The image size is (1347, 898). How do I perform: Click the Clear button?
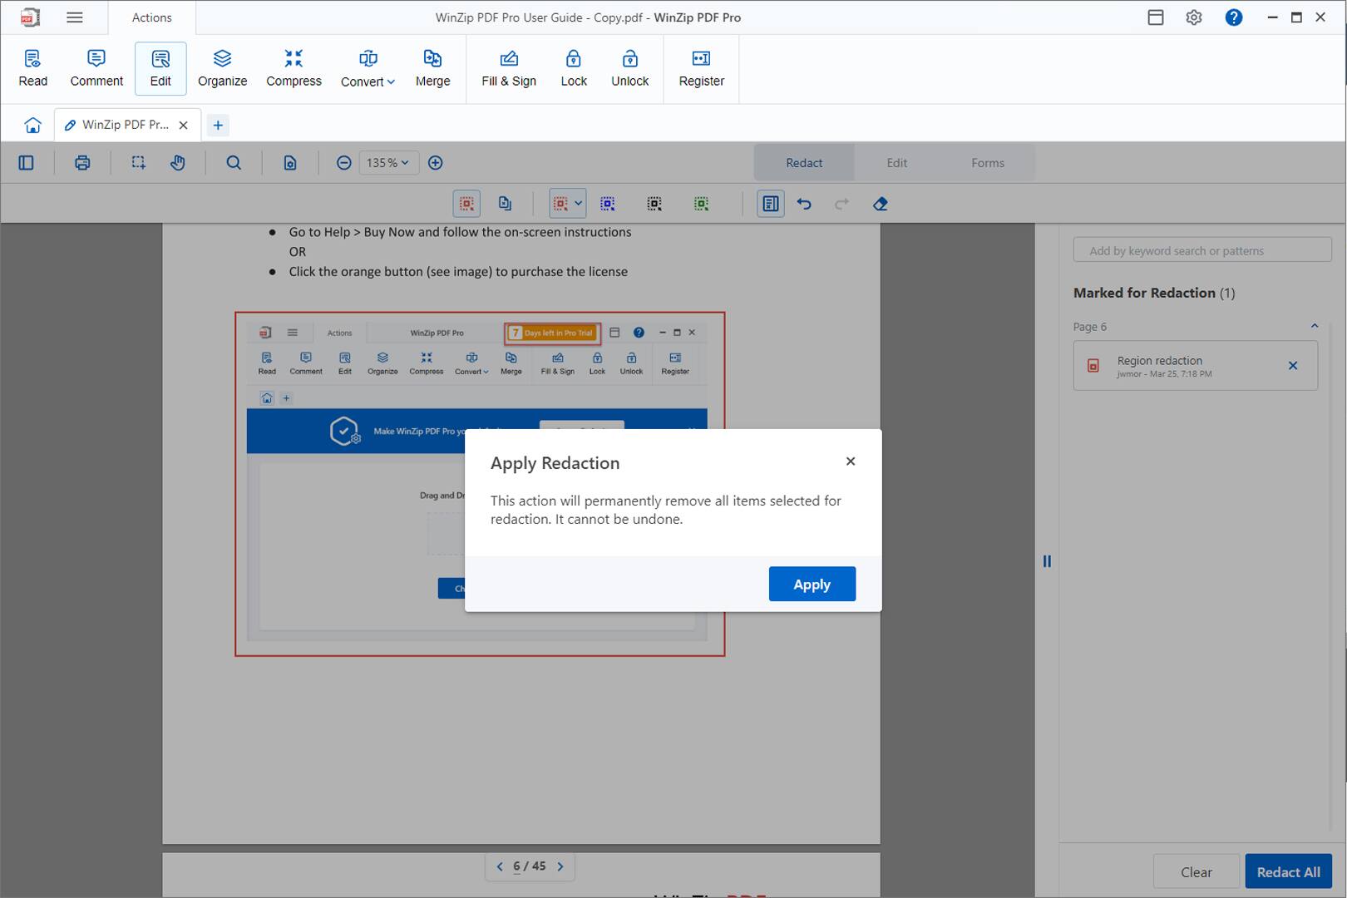[x=1196, y=871]
